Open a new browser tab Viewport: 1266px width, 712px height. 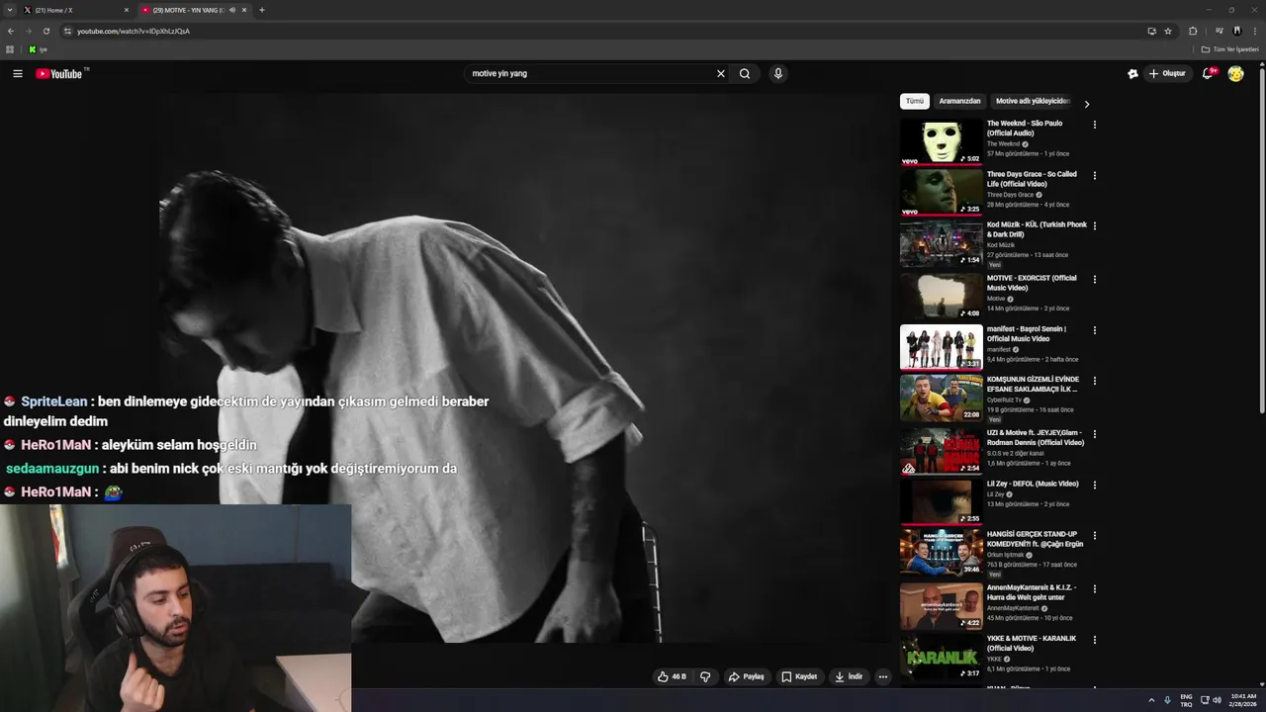click(262, 10)
